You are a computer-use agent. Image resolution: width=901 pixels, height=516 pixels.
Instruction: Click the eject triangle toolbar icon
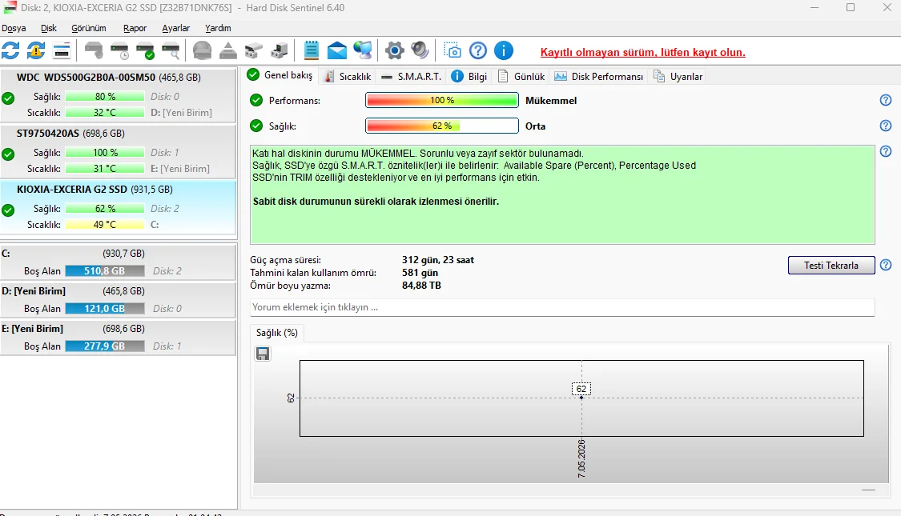(228, 50)
